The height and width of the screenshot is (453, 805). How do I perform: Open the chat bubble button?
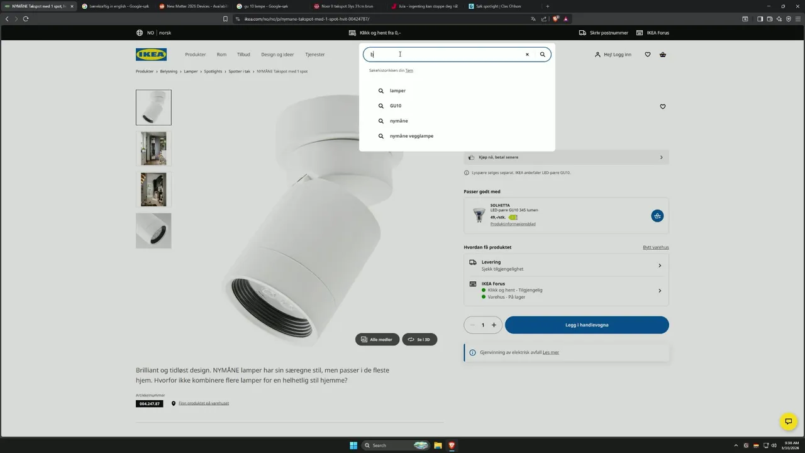coord(788,422)
